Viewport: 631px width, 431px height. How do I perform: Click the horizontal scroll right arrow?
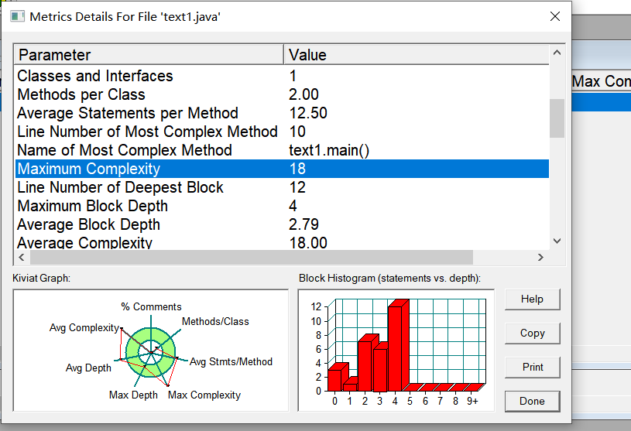click(x=541, y=258)
